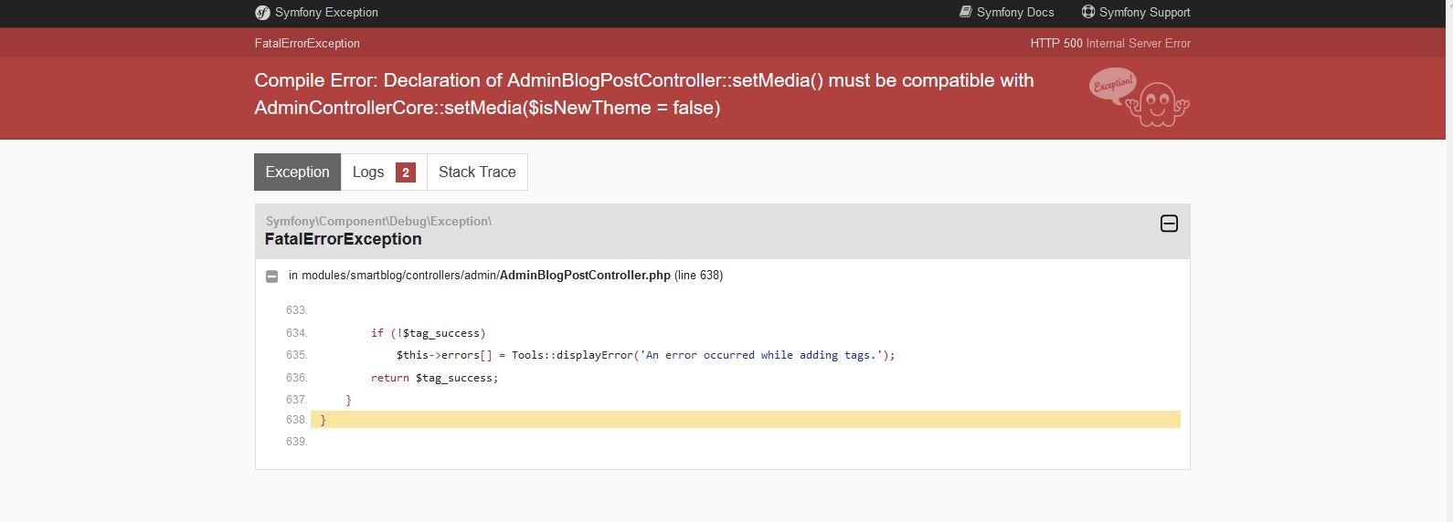Image resolution: width=1453 pixels, height=522 pixels.
Task: Collapse the AdminBlogPostController.php code trace
Action: [271, 277]
